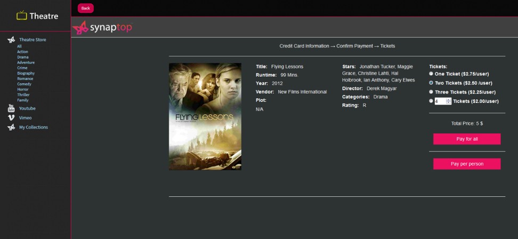Select the custom ticket count radio button
This screenshot has height=239, width=518.
coord(431,101)
